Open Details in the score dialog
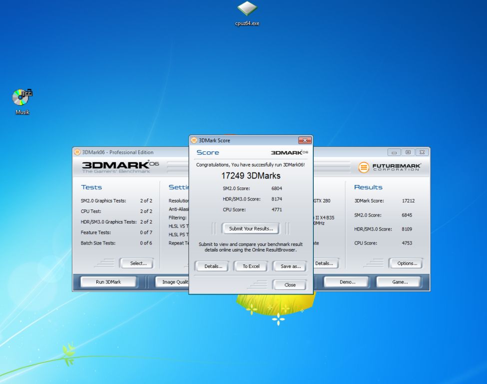Viewport: 487px width, 384px height. [213, 266]
